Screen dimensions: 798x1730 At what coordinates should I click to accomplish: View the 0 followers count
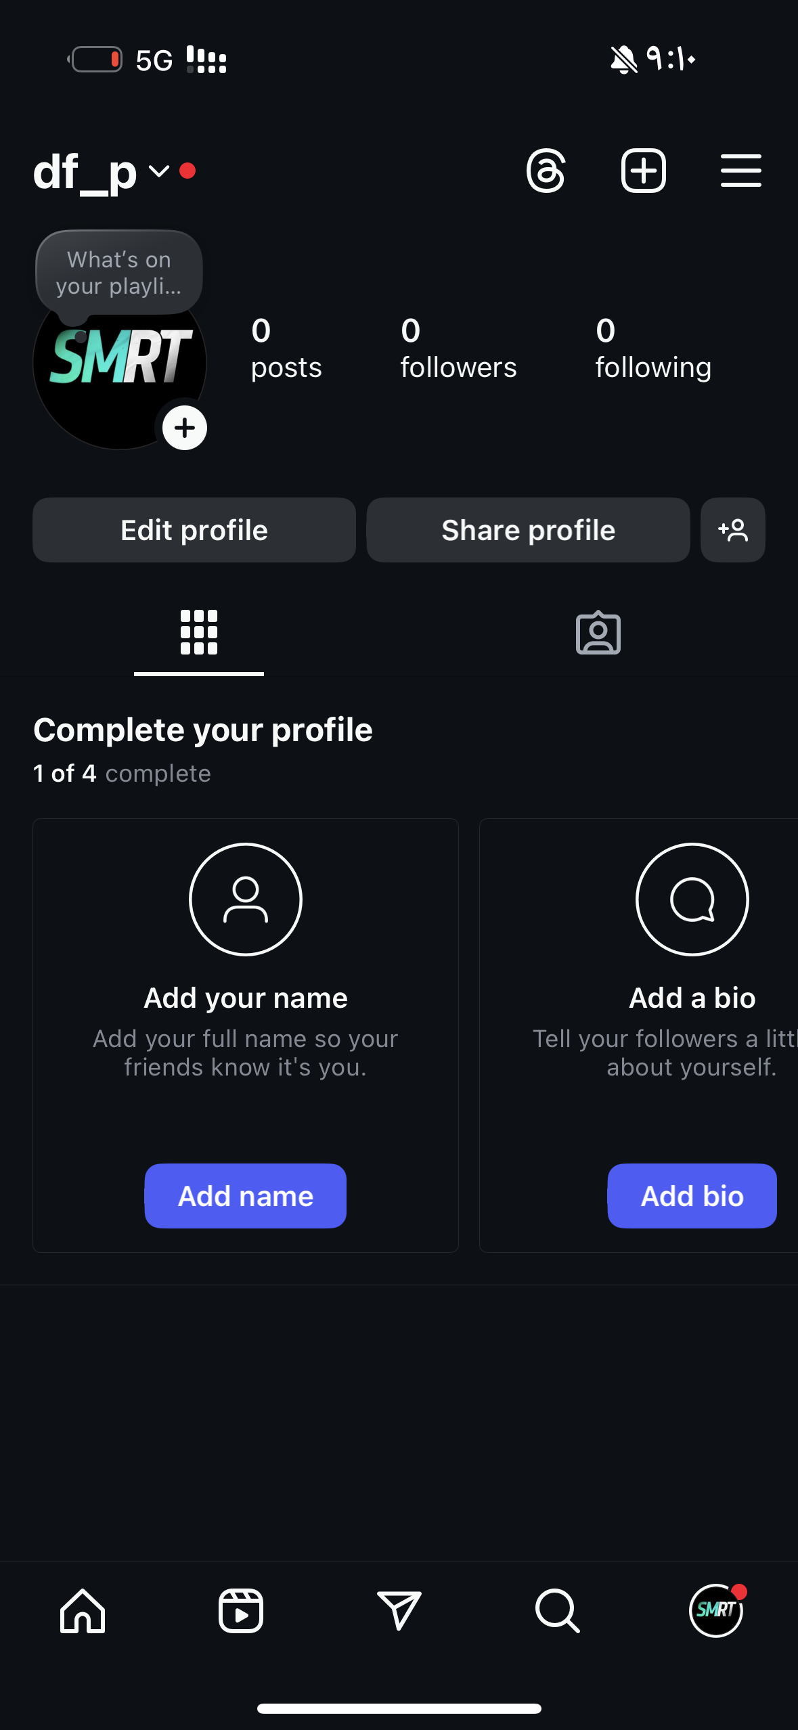(x=458, y=349)
